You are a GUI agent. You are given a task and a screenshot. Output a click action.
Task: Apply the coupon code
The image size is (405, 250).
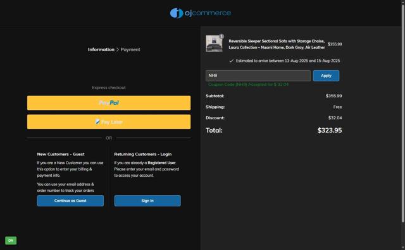[x=326, y=76]
